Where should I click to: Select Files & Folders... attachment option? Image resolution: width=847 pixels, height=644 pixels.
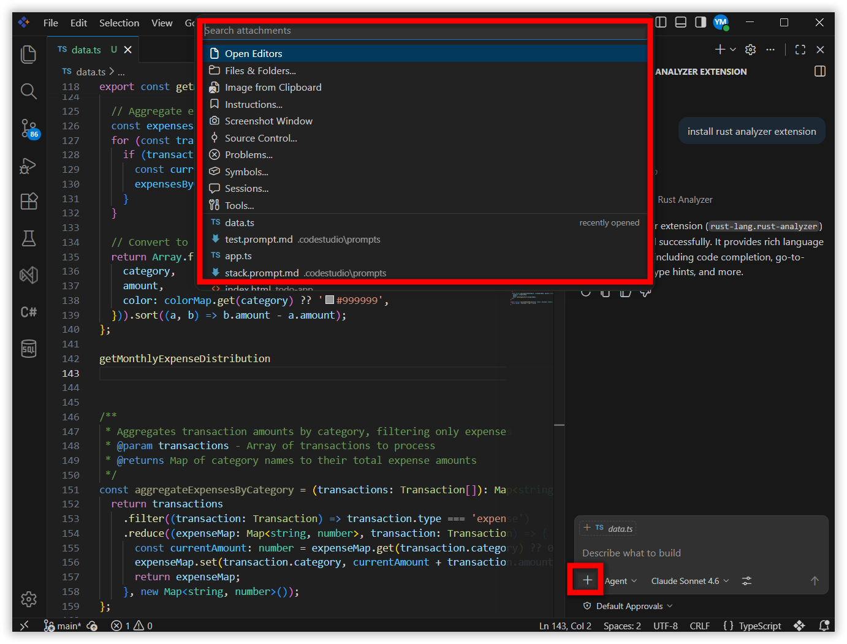click(x=425, y=70)
